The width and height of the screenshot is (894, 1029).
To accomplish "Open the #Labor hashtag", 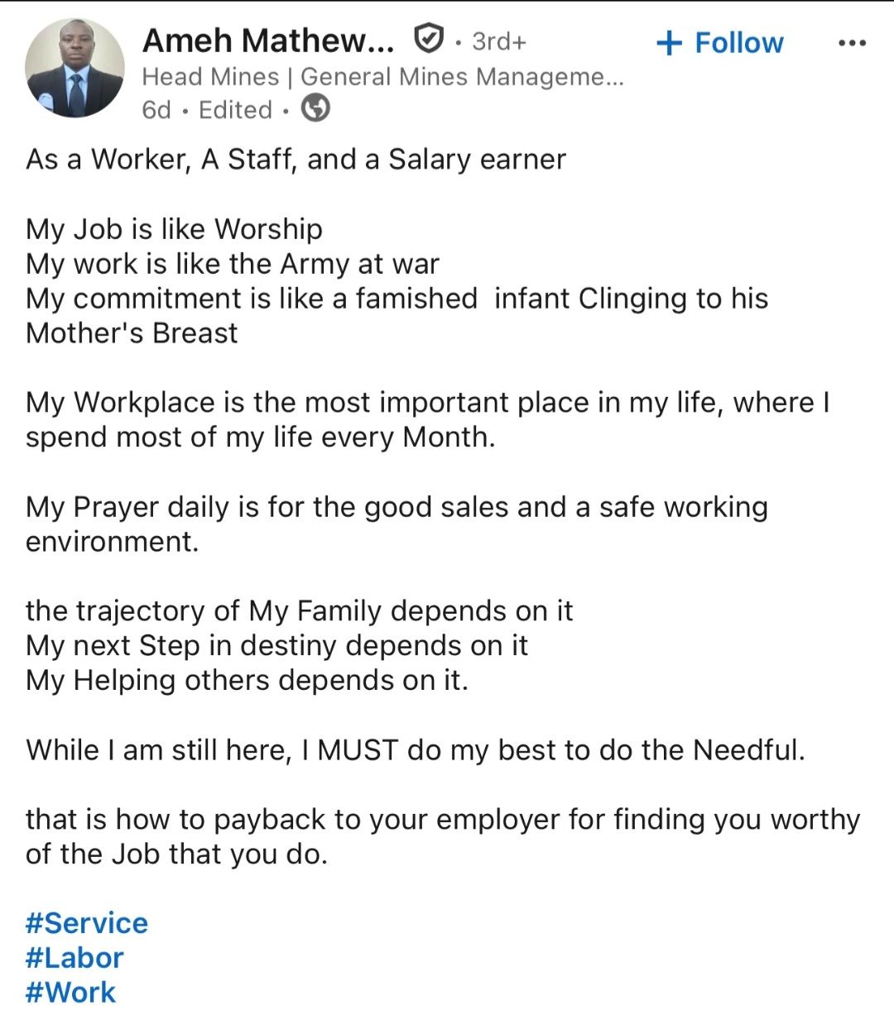I will pyautogui.click(x=74, y=958).
